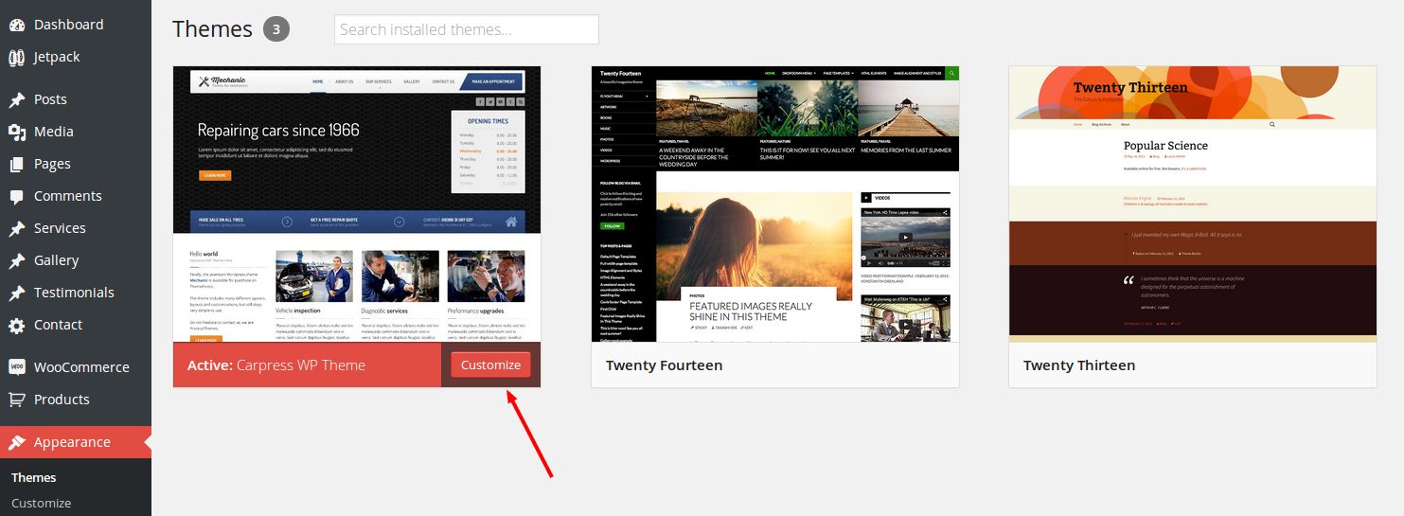Open the Contact menu label
The height and width of the screenshot is (516, 1404).
(x=59, y=325)
